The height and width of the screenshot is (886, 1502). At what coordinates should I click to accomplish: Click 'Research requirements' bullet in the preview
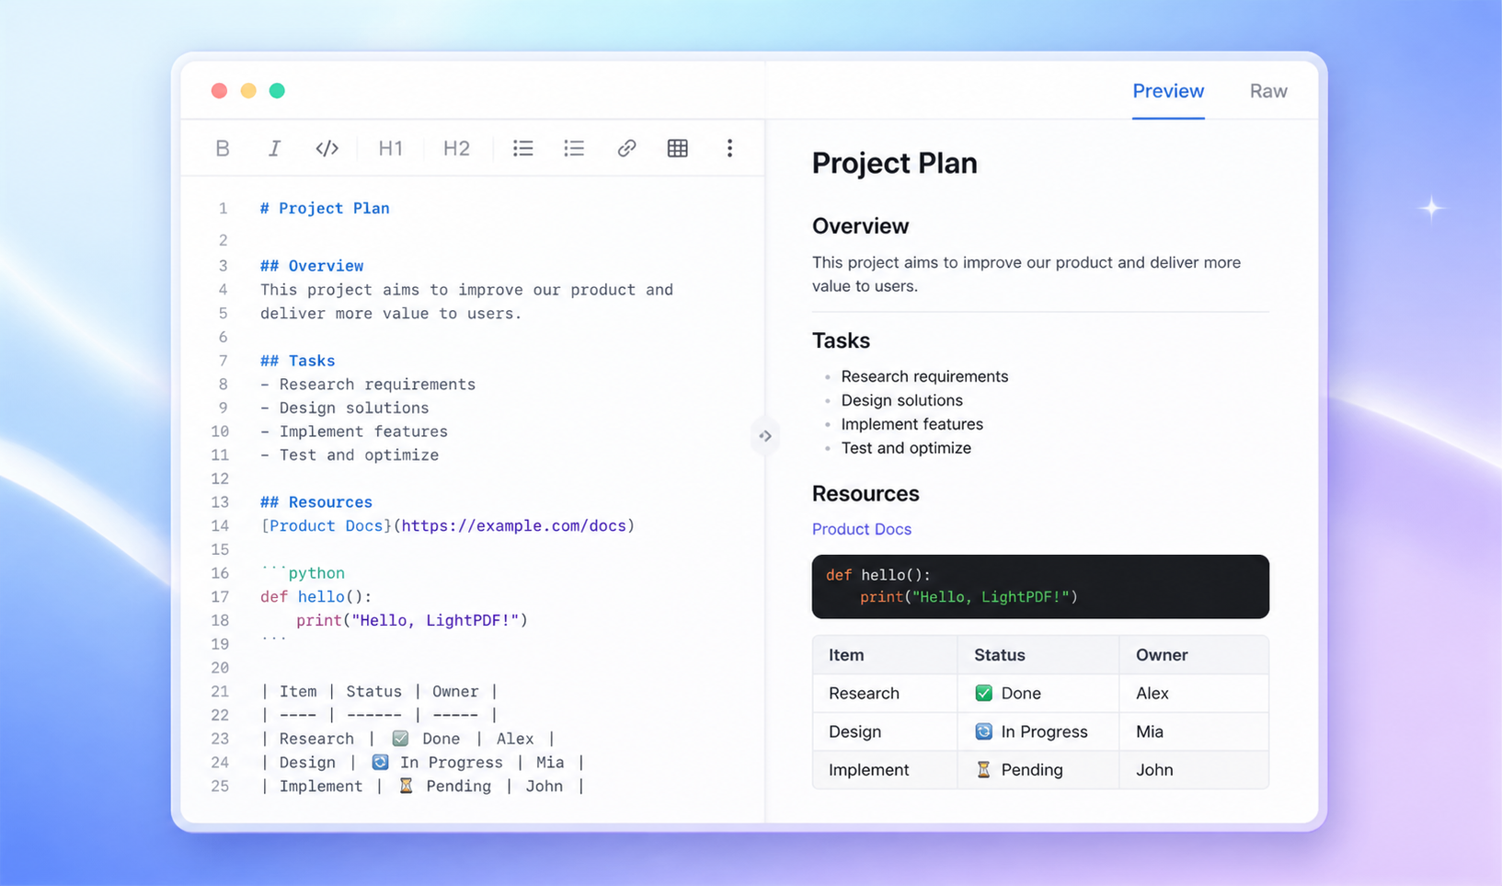[924, 376]
